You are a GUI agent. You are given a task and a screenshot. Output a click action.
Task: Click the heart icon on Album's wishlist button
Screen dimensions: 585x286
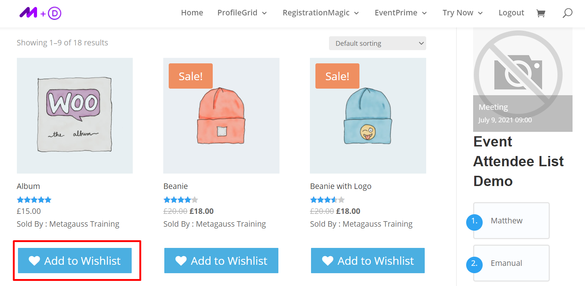coord(34,261)
